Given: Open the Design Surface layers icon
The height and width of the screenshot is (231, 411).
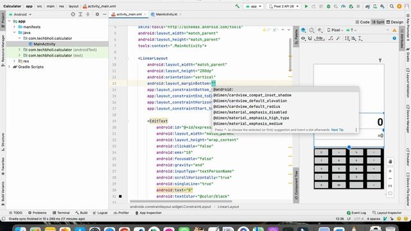Looking at the screenshot, I should pos(303,30).
